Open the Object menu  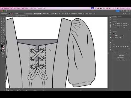pos(19,8)
